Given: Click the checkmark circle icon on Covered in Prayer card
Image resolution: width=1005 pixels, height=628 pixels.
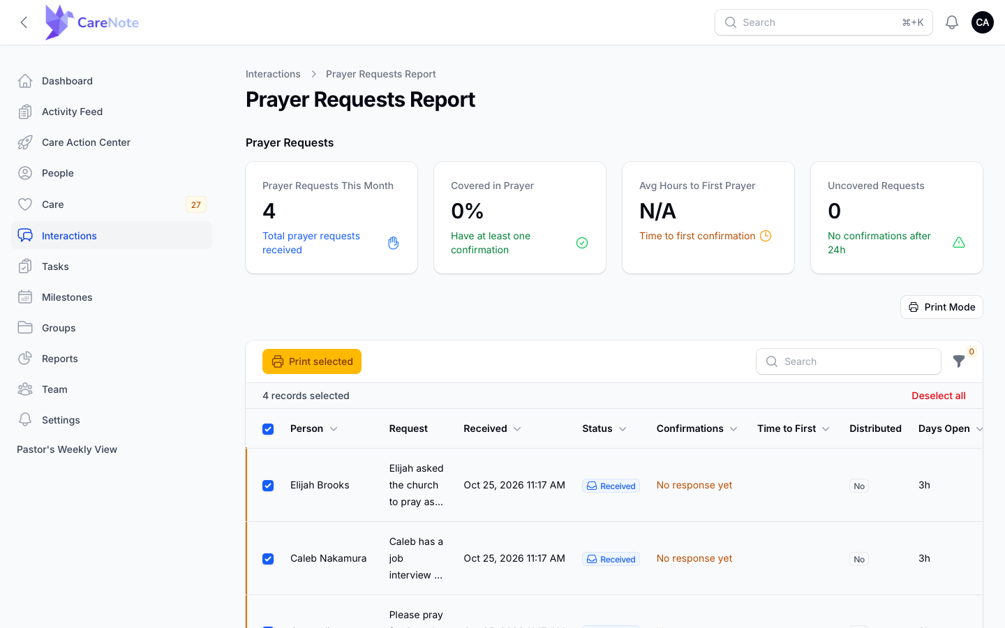Looking at the screenshot, I should 582,243.
